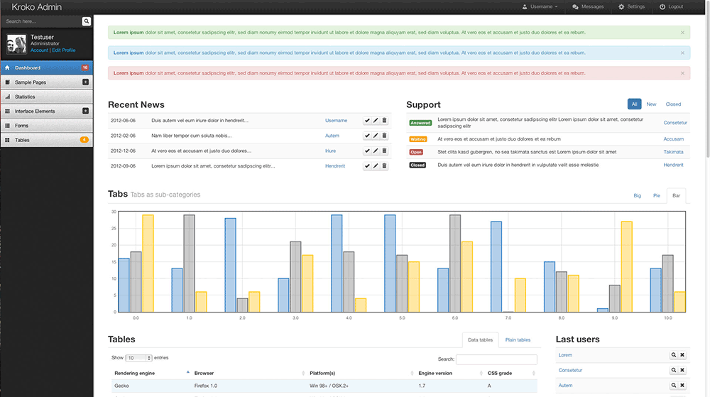Close the red alert message
The image size is (710, 397).
point(683,73)
